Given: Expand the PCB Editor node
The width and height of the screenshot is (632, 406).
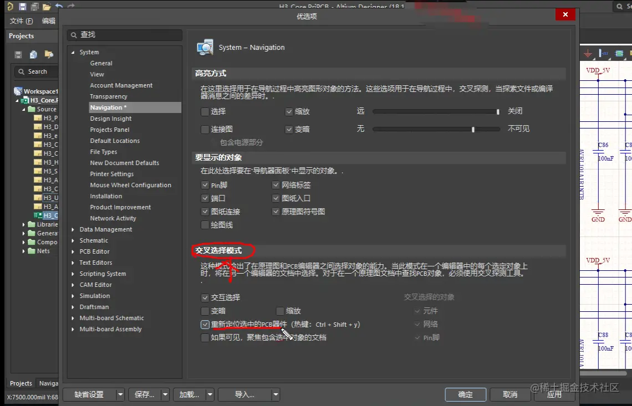Looking at the screenshot, I should click(x=73, y=251).
